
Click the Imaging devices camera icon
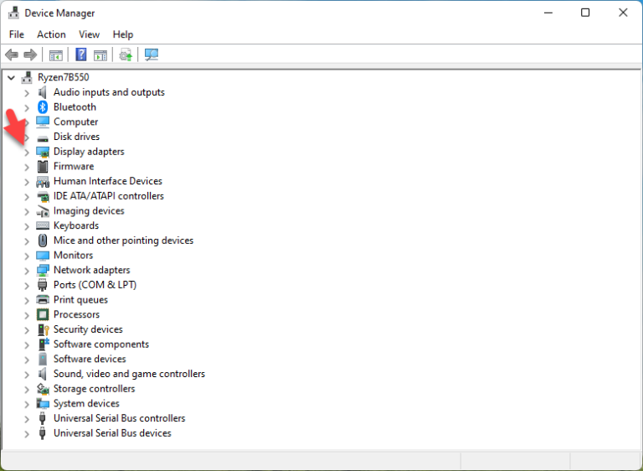[x=43, y=211]
